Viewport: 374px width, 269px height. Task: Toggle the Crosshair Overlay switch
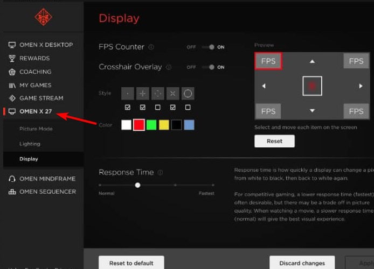point(209,67)
